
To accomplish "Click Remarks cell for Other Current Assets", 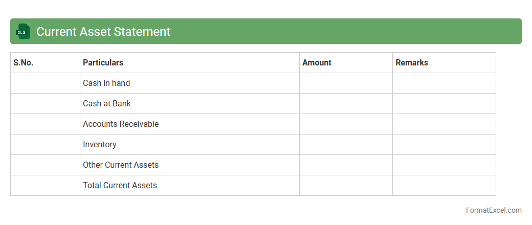I will pyautogui.click(x=444, y=165).
